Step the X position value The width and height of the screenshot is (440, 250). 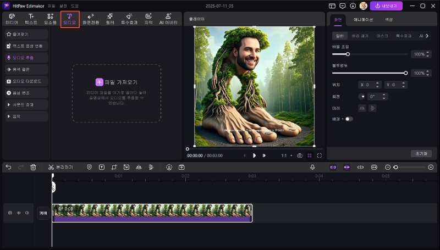click(377, 85)
